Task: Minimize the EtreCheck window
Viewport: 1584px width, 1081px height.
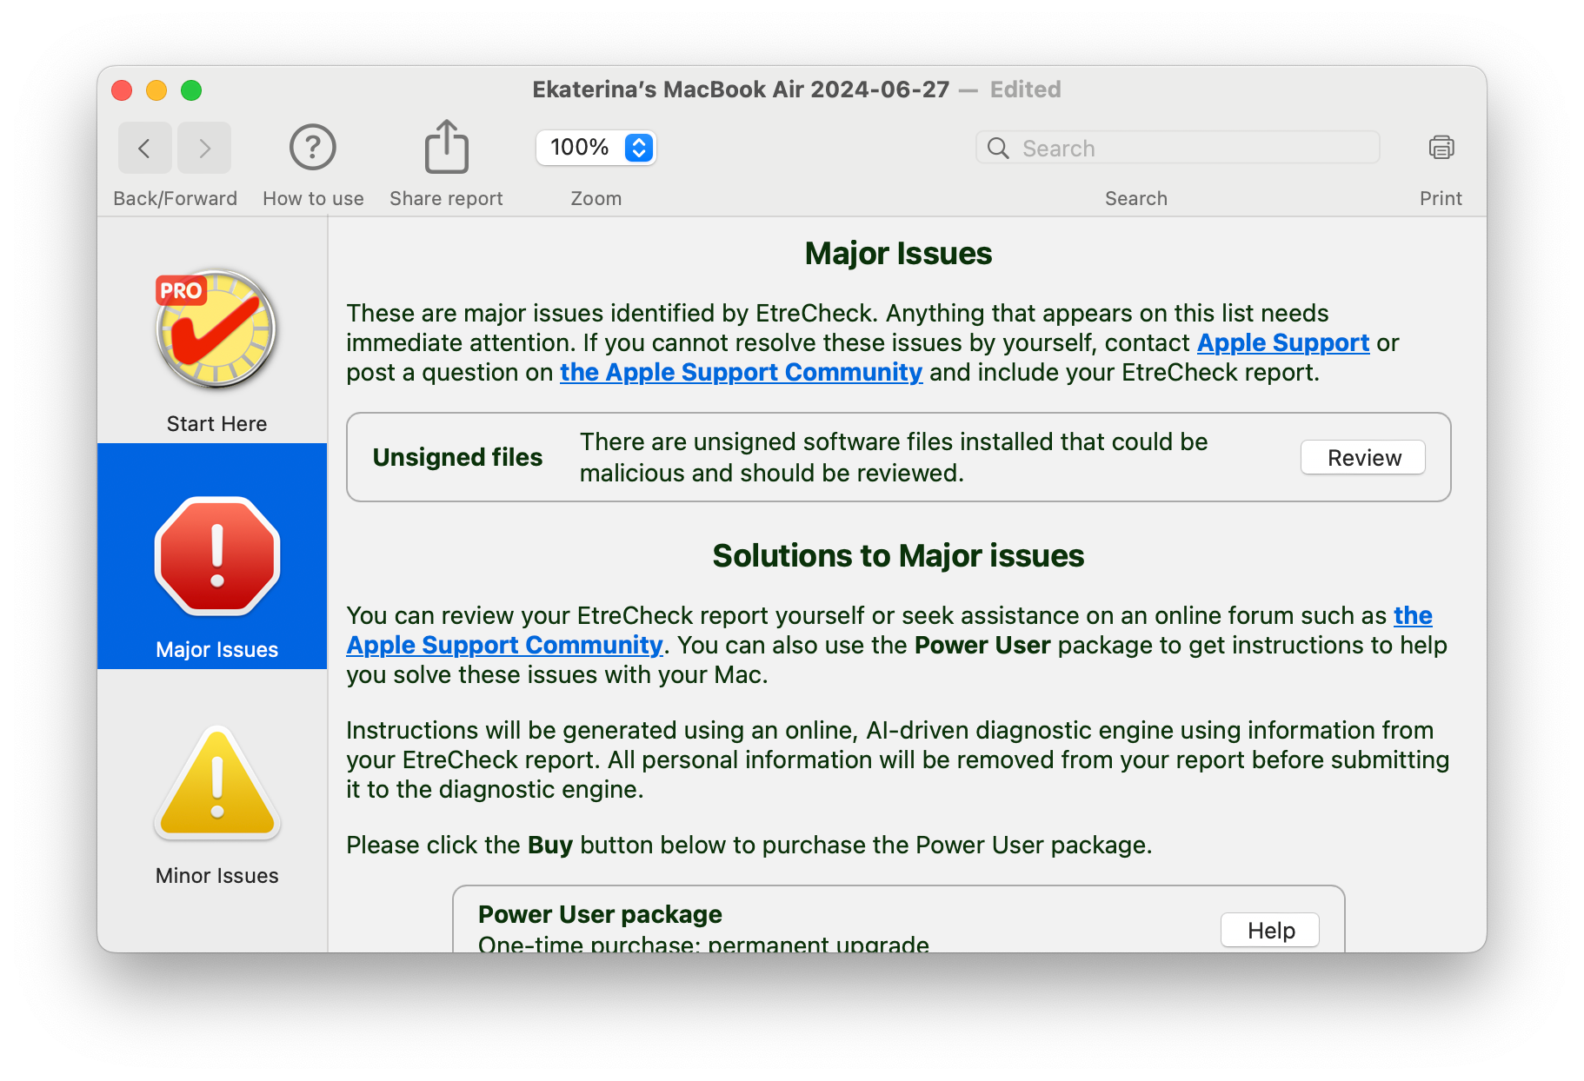Action: pos(156,90)
